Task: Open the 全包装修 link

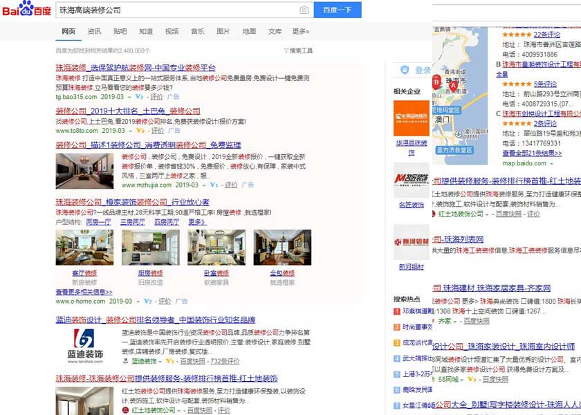Action: tap(282, 273)
